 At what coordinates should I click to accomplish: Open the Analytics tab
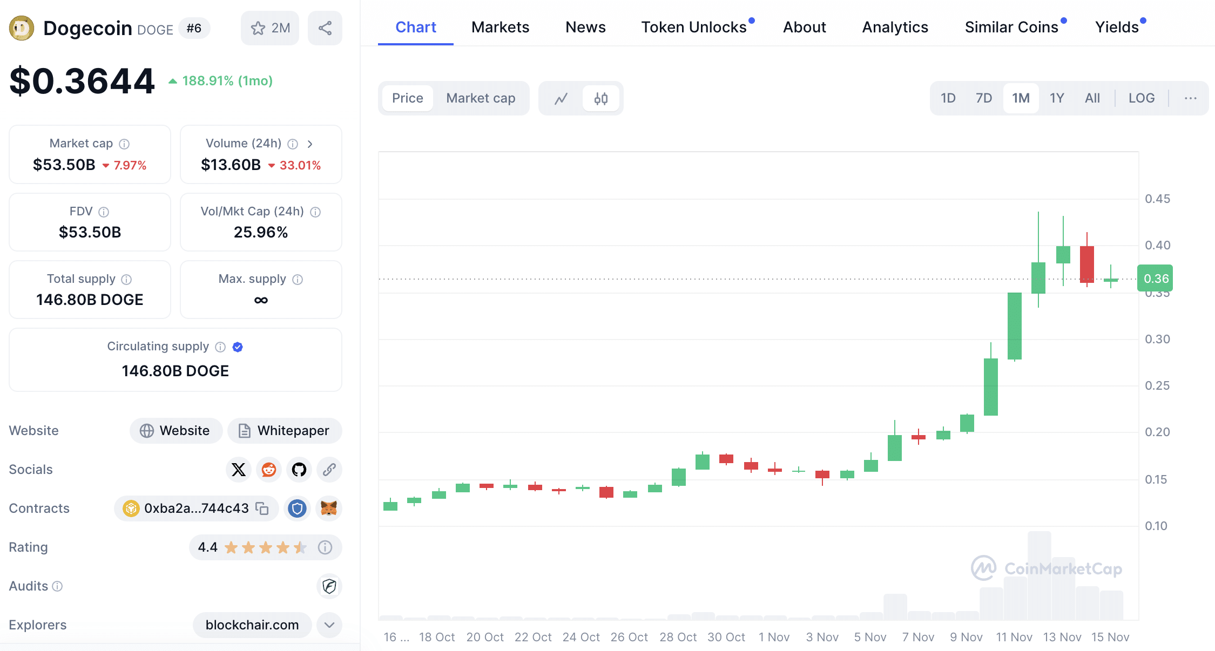click(x=895, y=27)
